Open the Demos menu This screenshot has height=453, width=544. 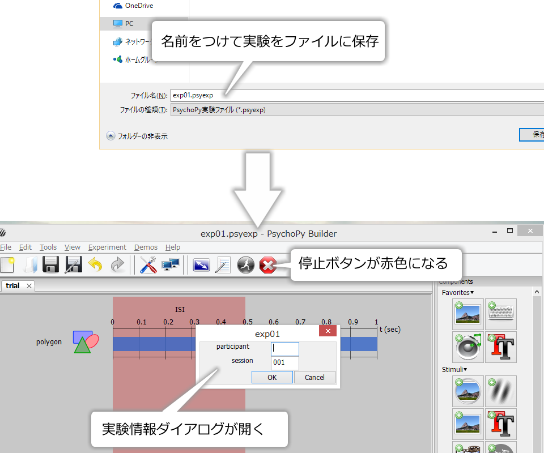(x=146, y=247)
